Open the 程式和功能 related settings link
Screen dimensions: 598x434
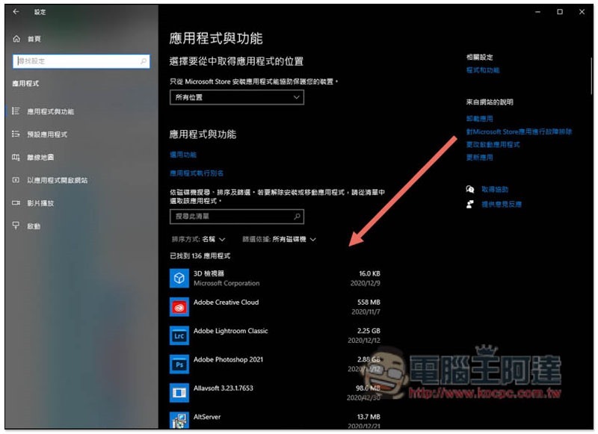coord(483,70)
